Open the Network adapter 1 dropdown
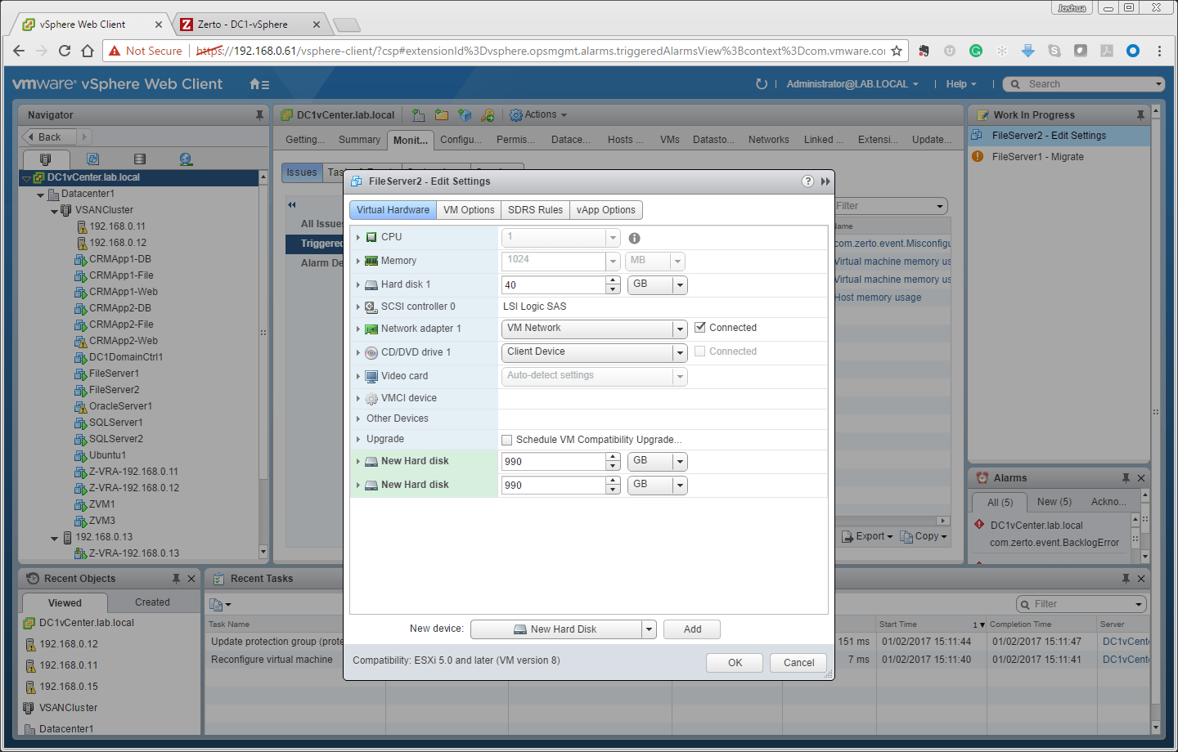The image size is (1178, 752). tap(680, 328)
